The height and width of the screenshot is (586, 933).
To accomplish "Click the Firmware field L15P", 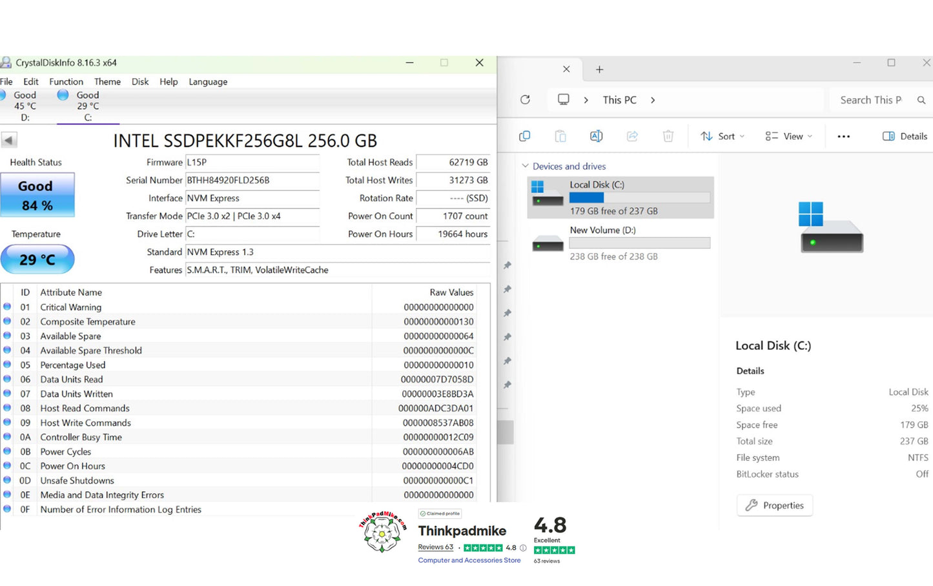I will click(252, 162).
